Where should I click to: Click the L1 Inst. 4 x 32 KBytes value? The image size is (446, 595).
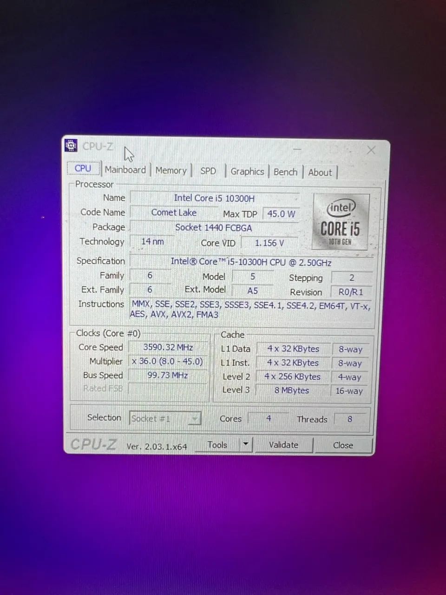[293, 363]
